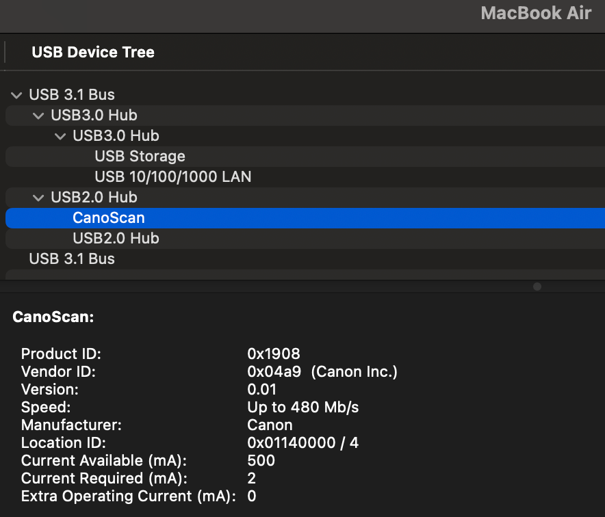Click the Version value 0.01

(x=261, y=389)
